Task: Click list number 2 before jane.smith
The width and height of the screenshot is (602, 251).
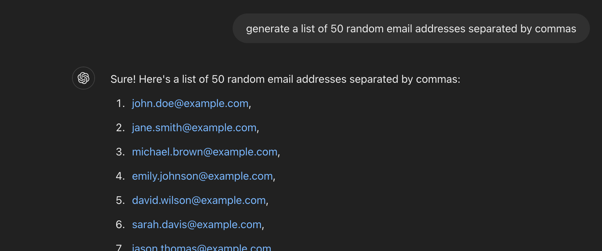Action: click(x=121, y=128)
